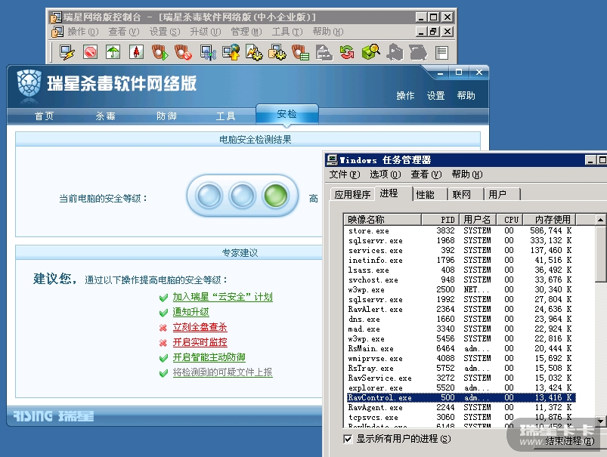The height and width of the screenshot is (457, 607).
Task: Select the RavAlert.exe process row
Action: (x=460, y=309)
